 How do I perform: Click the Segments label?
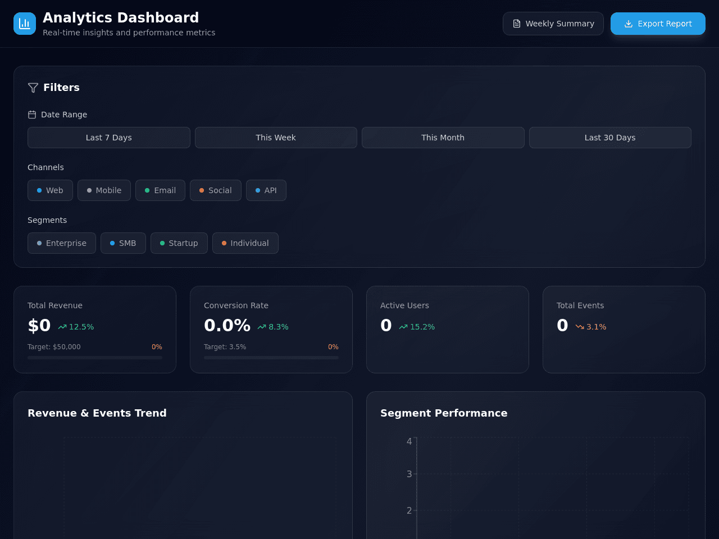click(x=47, y=220)
